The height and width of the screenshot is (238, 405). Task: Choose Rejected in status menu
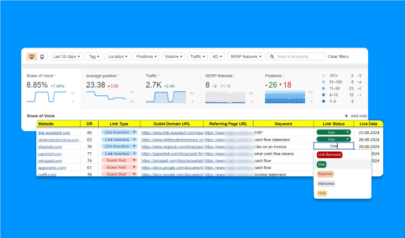[x=325, y=174]
